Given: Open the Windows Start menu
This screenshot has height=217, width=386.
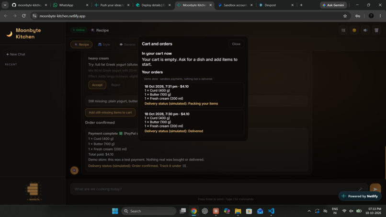Looking at the screenshot, I should pos(115,211).
